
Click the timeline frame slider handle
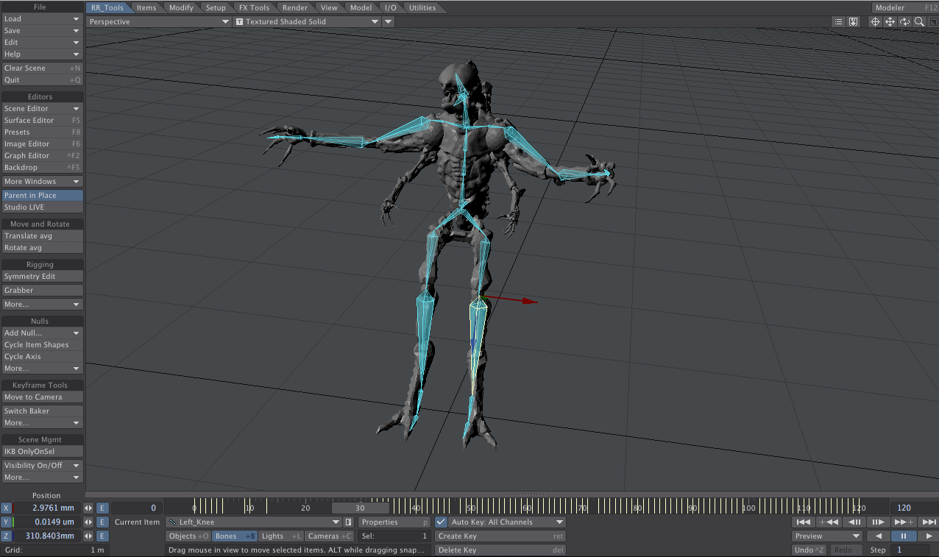[361, 507]
